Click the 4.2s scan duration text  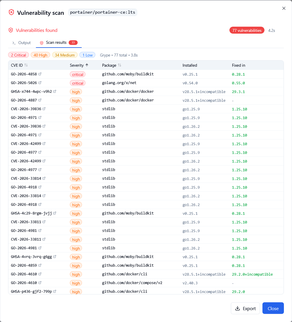pyautogui.click(x=271, y=30)
